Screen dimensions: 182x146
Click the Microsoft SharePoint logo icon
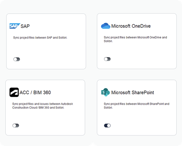(x=105, y=92)
